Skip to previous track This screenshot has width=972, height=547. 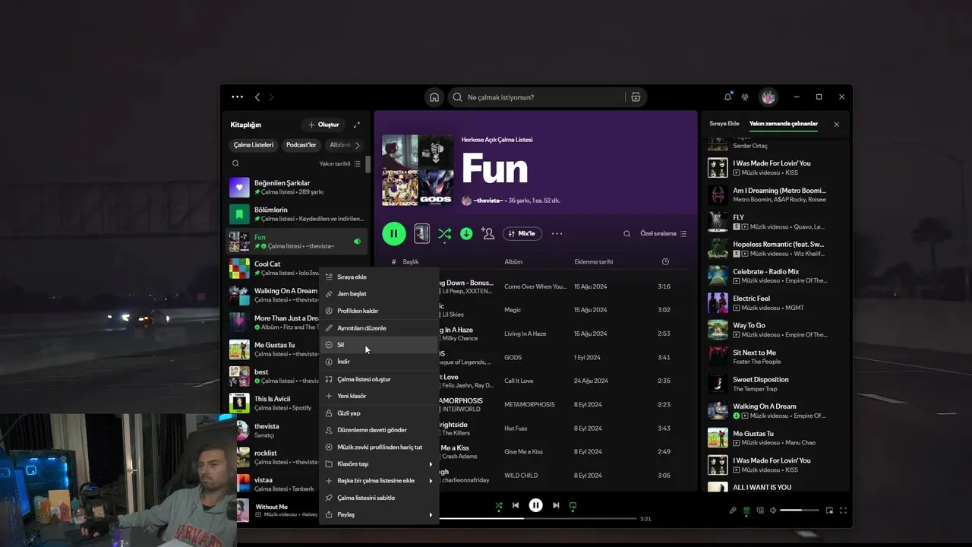pos(516,505)
